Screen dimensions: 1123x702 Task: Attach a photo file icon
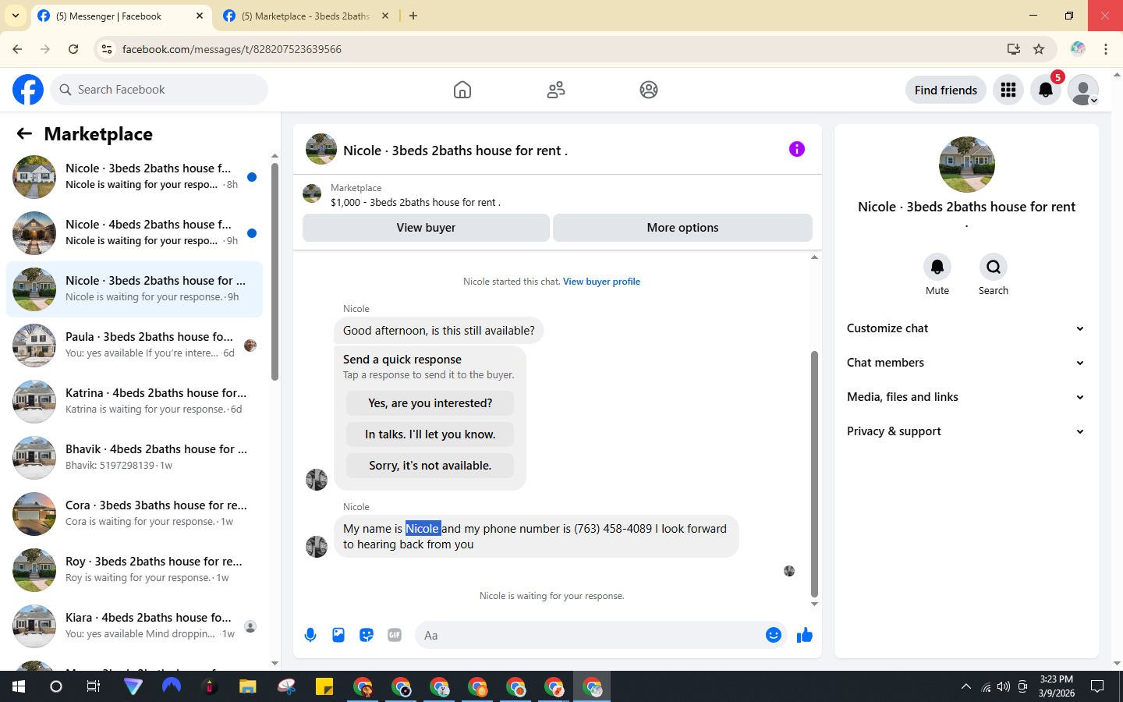(x=338, y=635)
